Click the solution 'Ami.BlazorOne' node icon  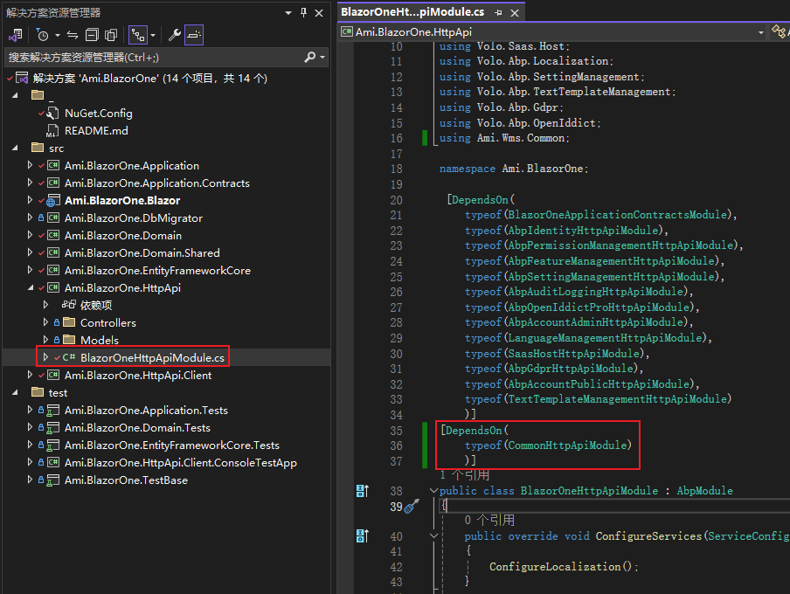coord(22,78)
